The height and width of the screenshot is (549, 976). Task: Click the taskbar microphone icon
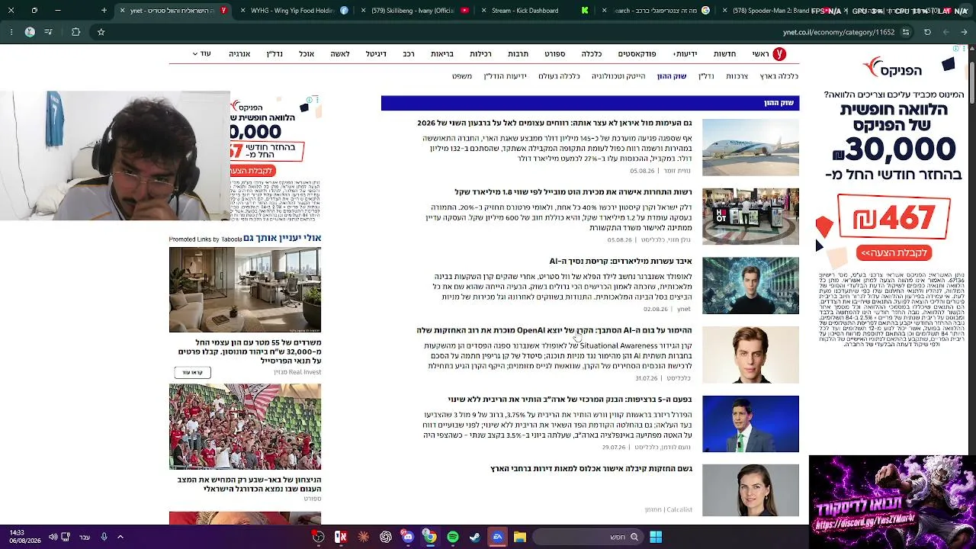click(104, 537)
